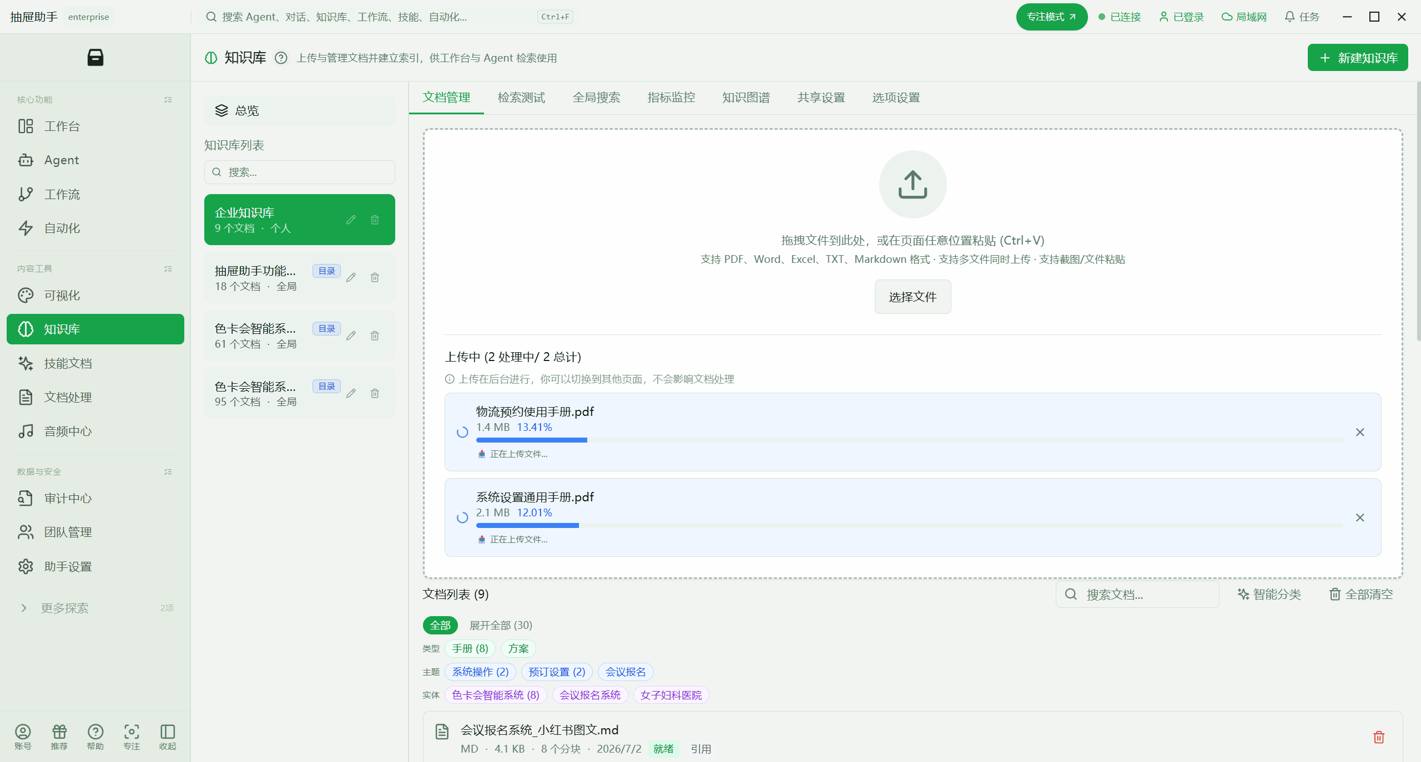
Task: Click progress bar of 物流预约使用手册.pdf
Action: (909, 440)
